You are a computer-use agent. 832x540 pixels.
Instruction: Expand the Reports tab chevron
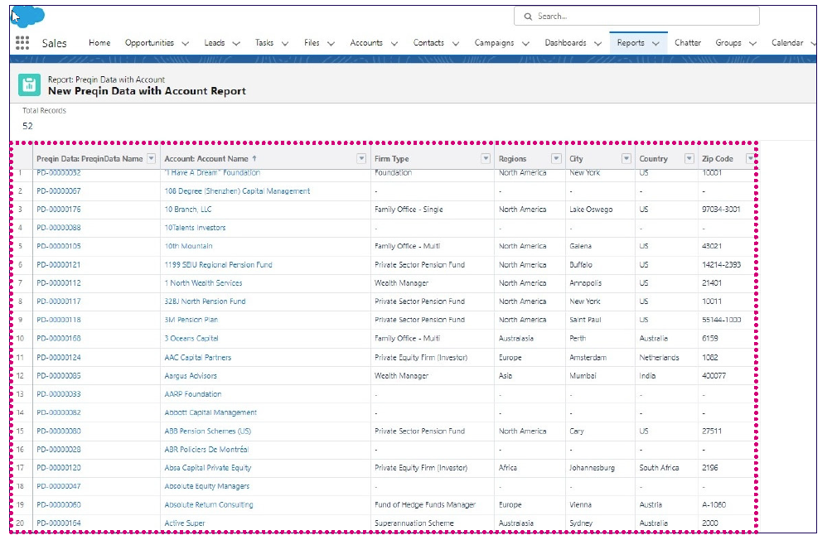click(655, 44)
